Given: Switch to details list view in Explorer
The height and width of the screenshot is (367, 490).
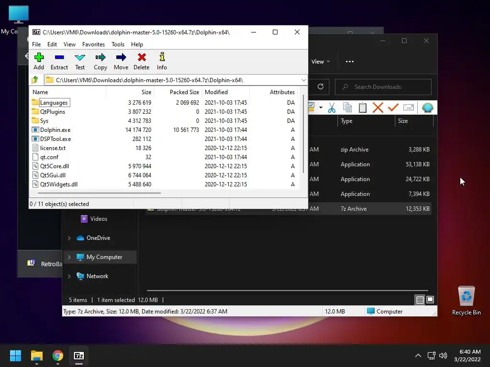Looking at the screenshot, I should coord(420,300).
